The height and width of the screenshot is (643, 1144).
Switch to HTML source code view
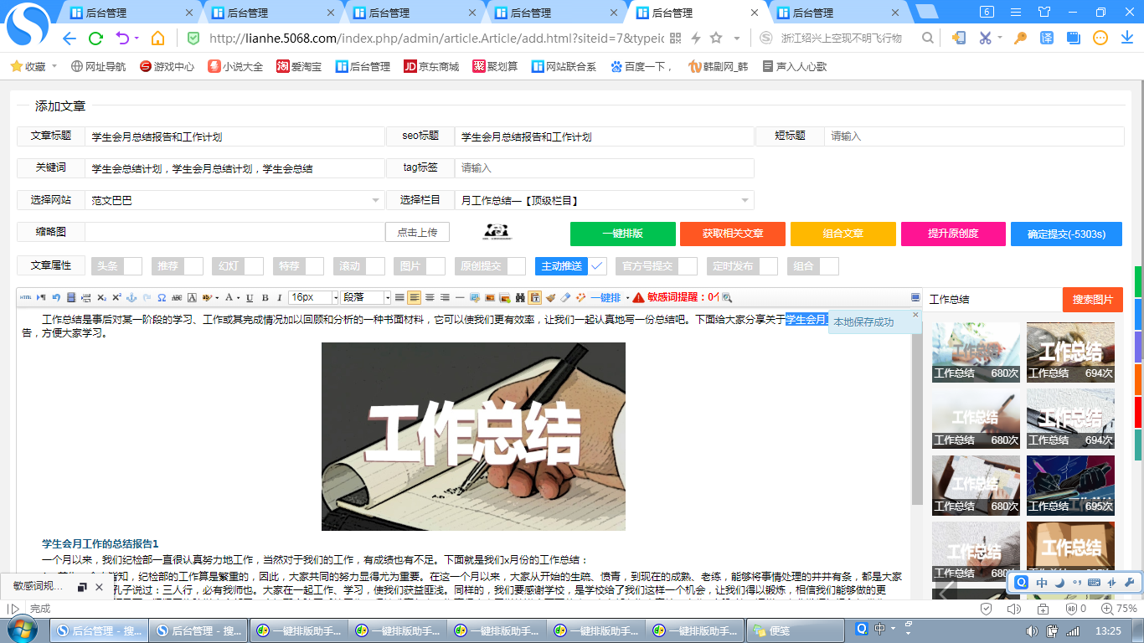[x=25, y=297]
